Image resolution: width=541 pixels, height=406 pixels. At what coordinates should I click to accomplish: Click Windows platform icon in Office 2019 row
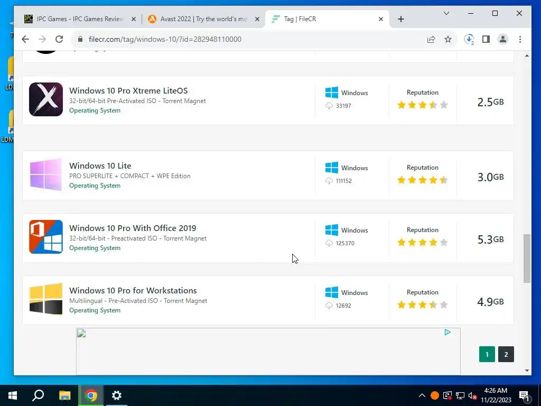[x=332, y=230]
